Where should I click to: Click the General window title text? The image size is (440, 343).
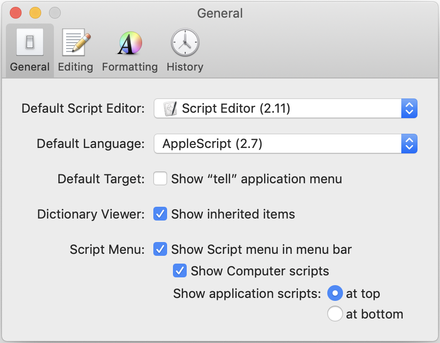220,13
